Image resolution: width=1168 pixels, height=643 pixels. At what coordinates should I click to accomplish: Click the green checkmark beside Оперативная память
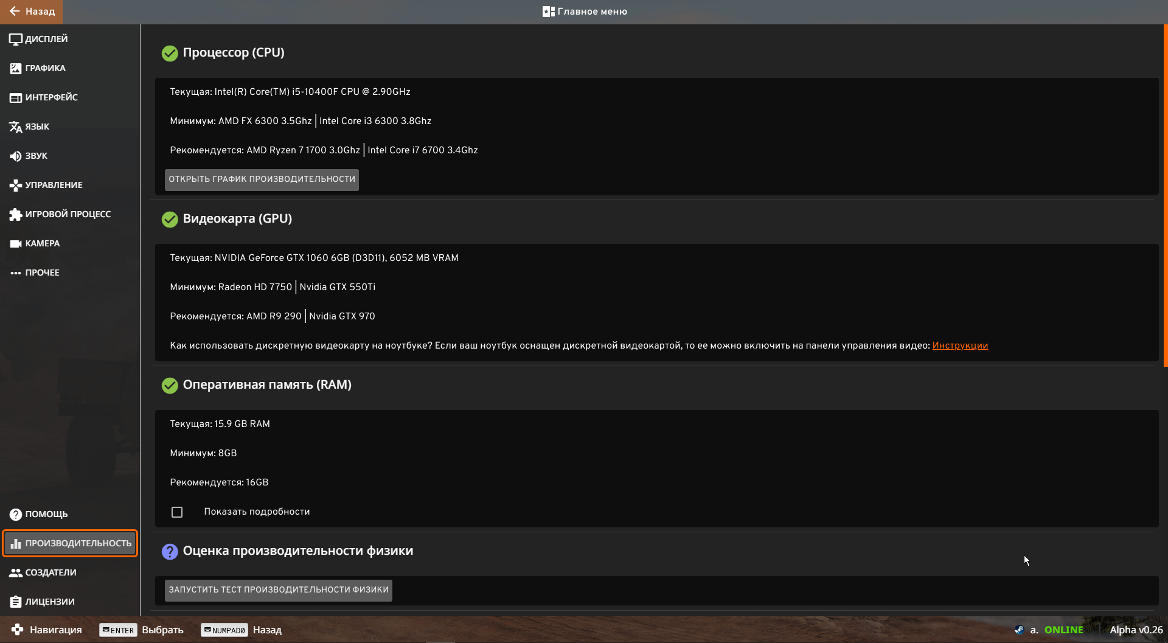point(170,386)
